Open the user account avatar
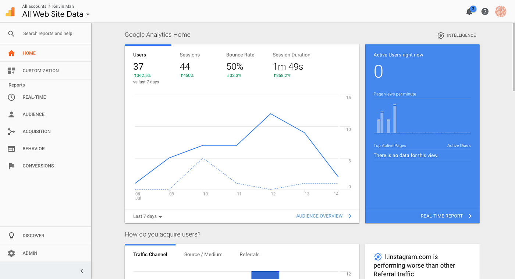 click(501, 11)
